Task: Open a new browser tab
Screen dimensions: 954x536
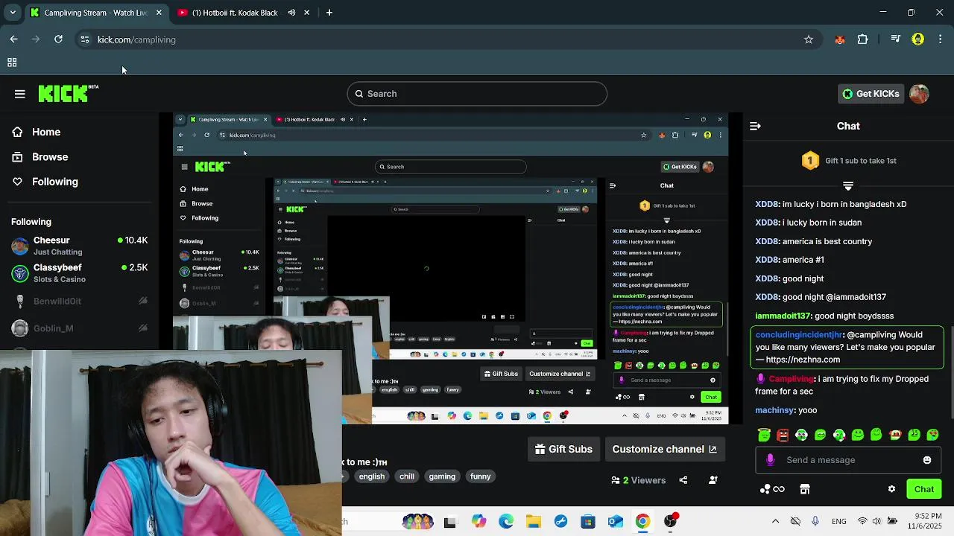Action: 329,13
